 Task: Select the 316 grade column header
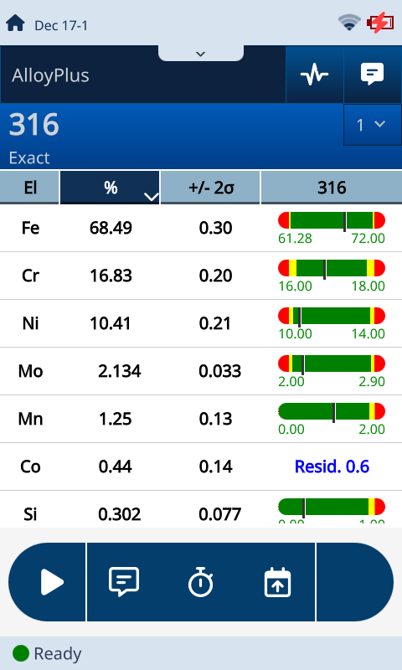pyautogui.click(x=332, y=187)
